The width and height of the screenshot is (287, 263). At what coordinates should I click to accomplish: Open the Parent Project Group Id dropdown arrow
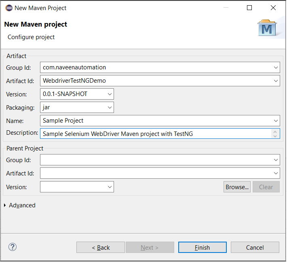point(276,160)
